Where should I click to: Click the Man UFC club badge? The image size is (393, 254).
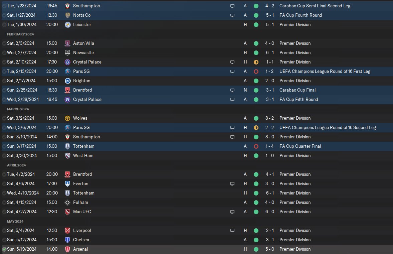pyautogui.click(x=67, y=212)
